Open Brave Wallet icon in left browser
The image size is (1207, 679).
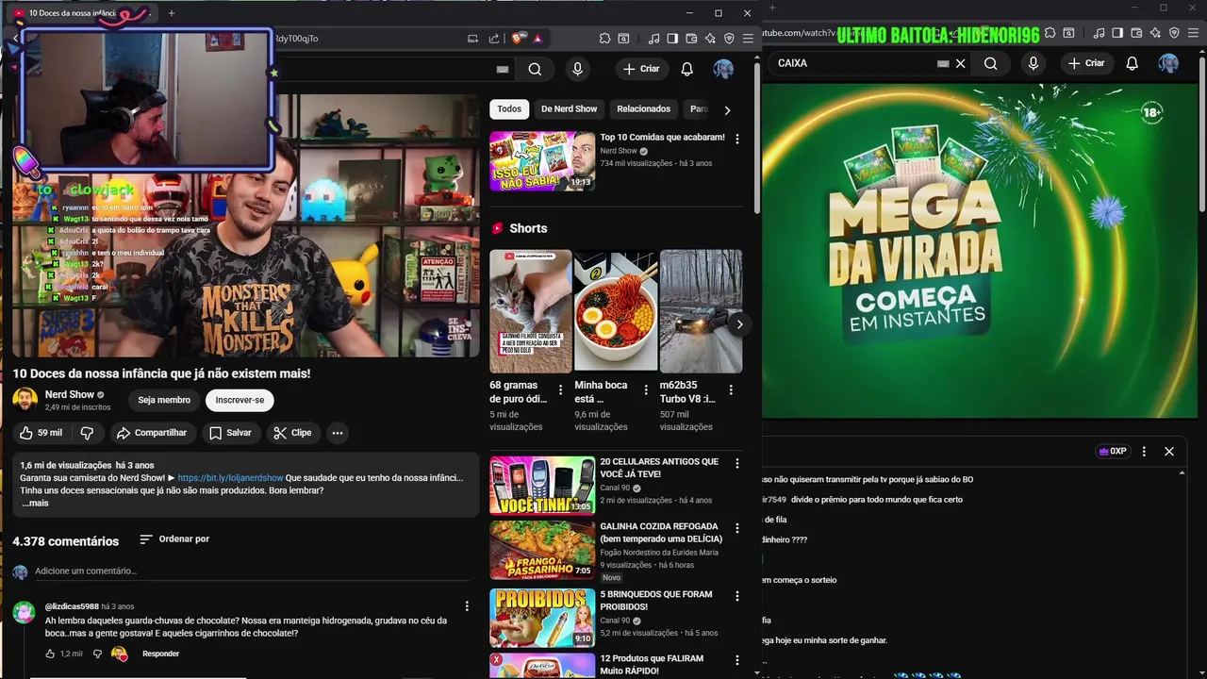[691, 39]
